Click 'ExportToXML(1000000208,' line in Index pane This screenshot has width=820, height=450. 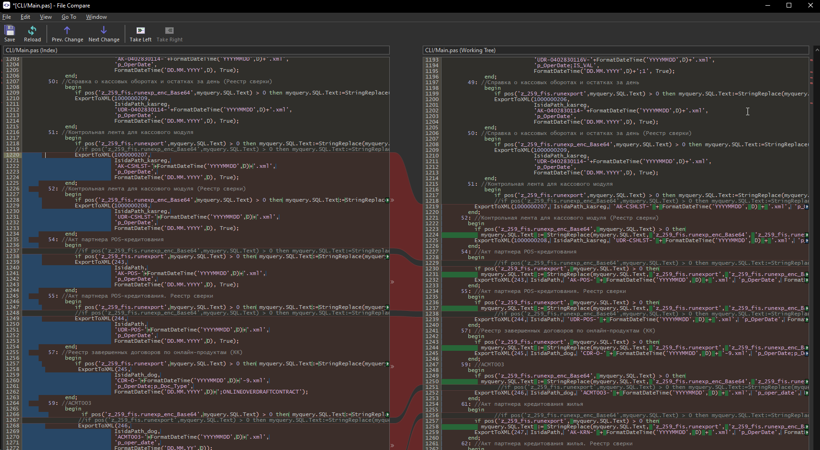point(113,205)
